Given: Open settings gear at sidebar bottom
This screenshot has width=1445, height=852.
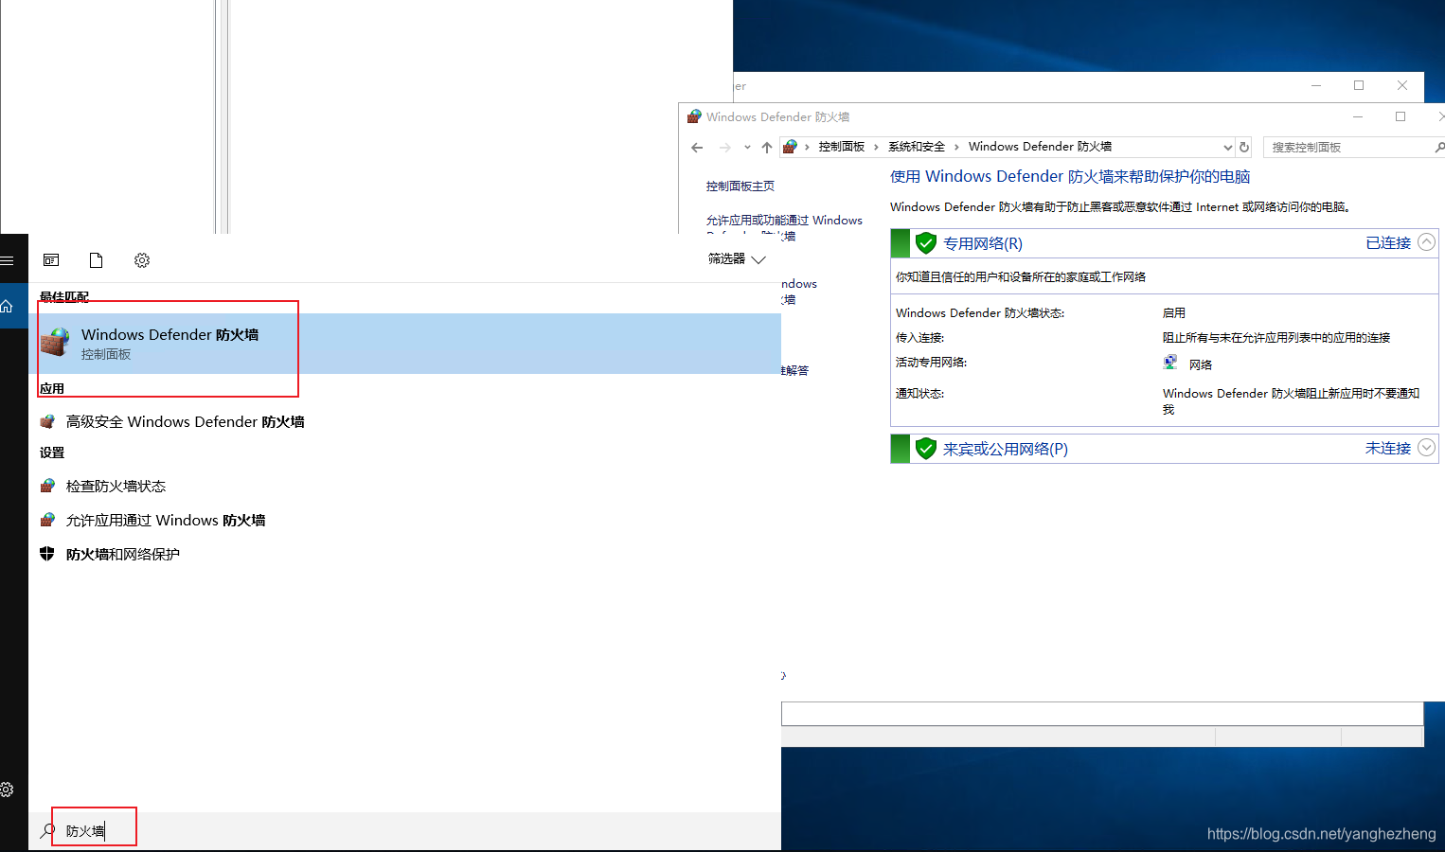Looking at the screenshot, I should (x=7, y=790).
